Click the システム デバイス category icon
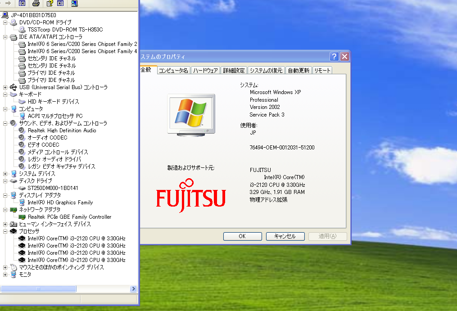 click(14, 174)
